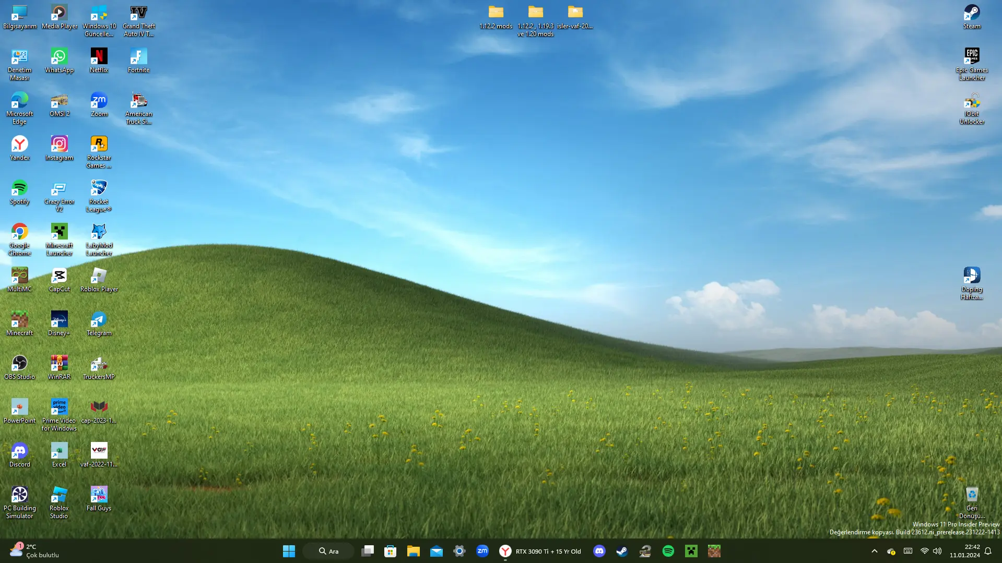The width and height of the screenshot is (1002, 563).
Task: Select the Epic Games Launcher icon
Action: 972,65
